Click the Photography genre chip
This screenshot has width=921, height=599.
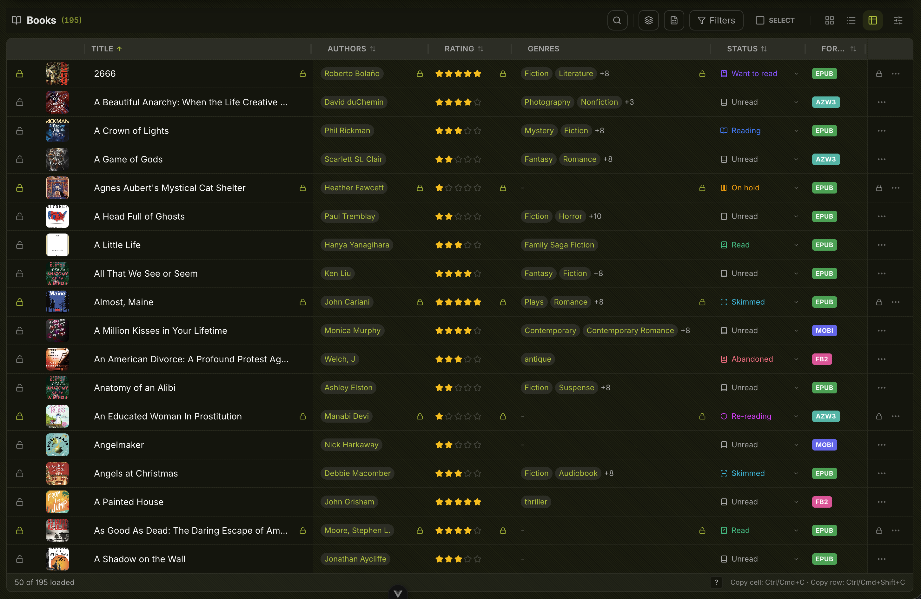547,102
